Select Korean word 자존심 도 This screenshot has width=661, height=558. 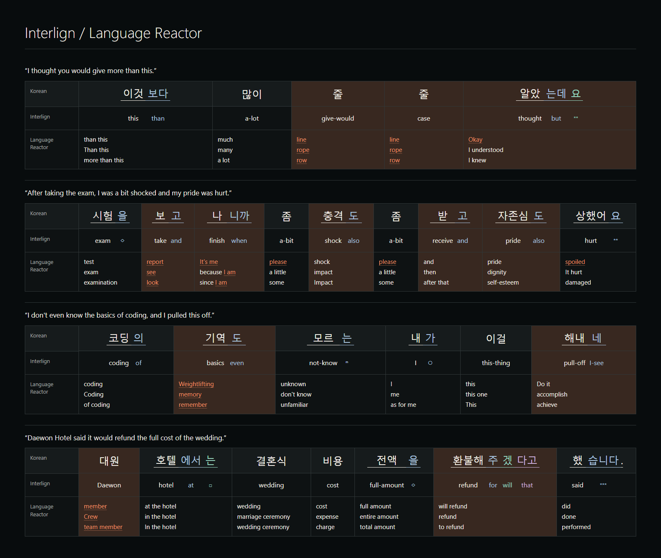click(x=521, y=216)
